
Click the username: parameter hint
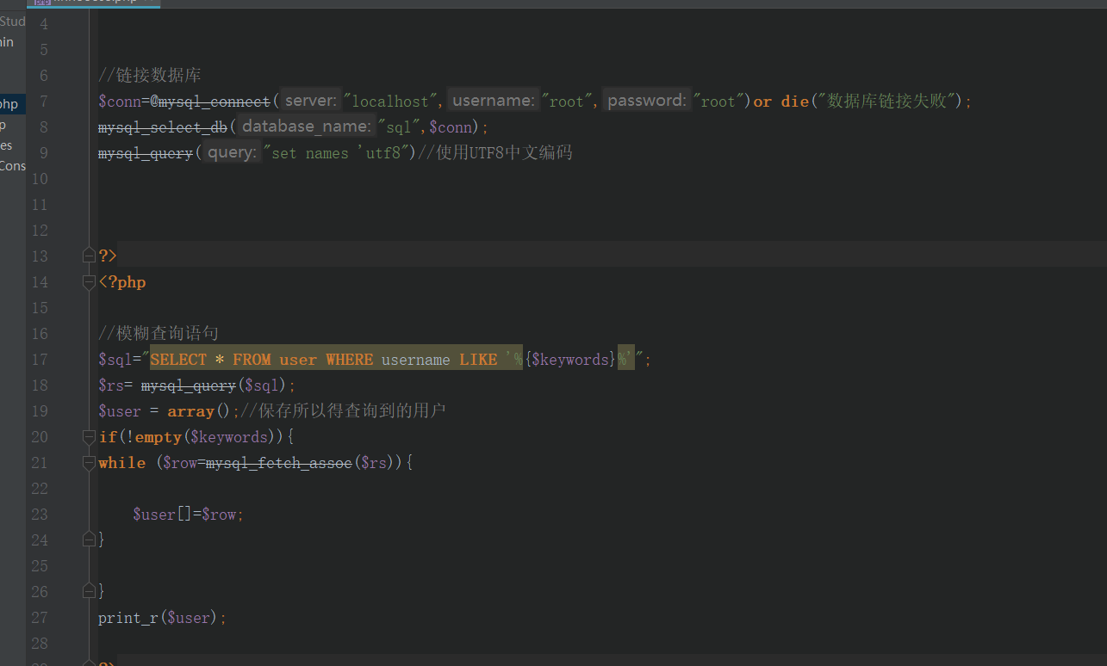coord(493,101)
